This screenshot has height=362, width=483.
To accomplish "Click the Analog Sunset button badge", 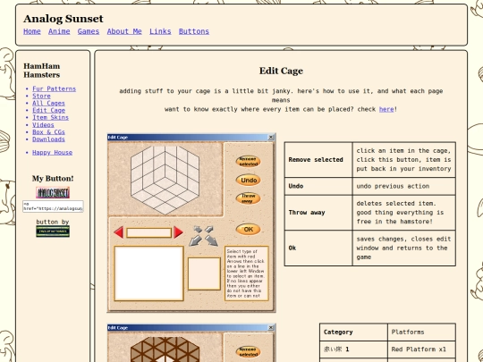I will [x=53, y=193].
